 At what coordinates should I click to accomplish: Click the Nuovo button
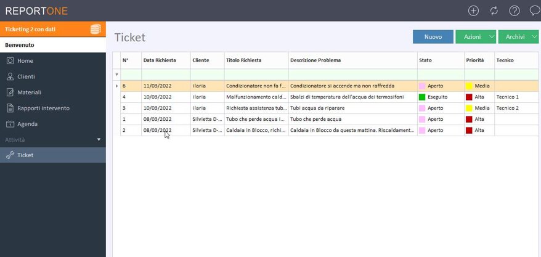[433, 37]
